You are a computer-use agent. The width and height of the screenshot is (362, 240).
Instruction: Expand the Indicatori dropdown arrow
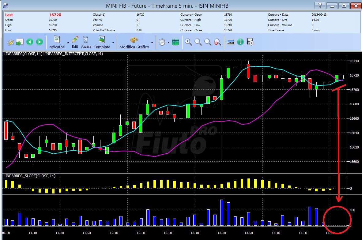click(68, 43)
